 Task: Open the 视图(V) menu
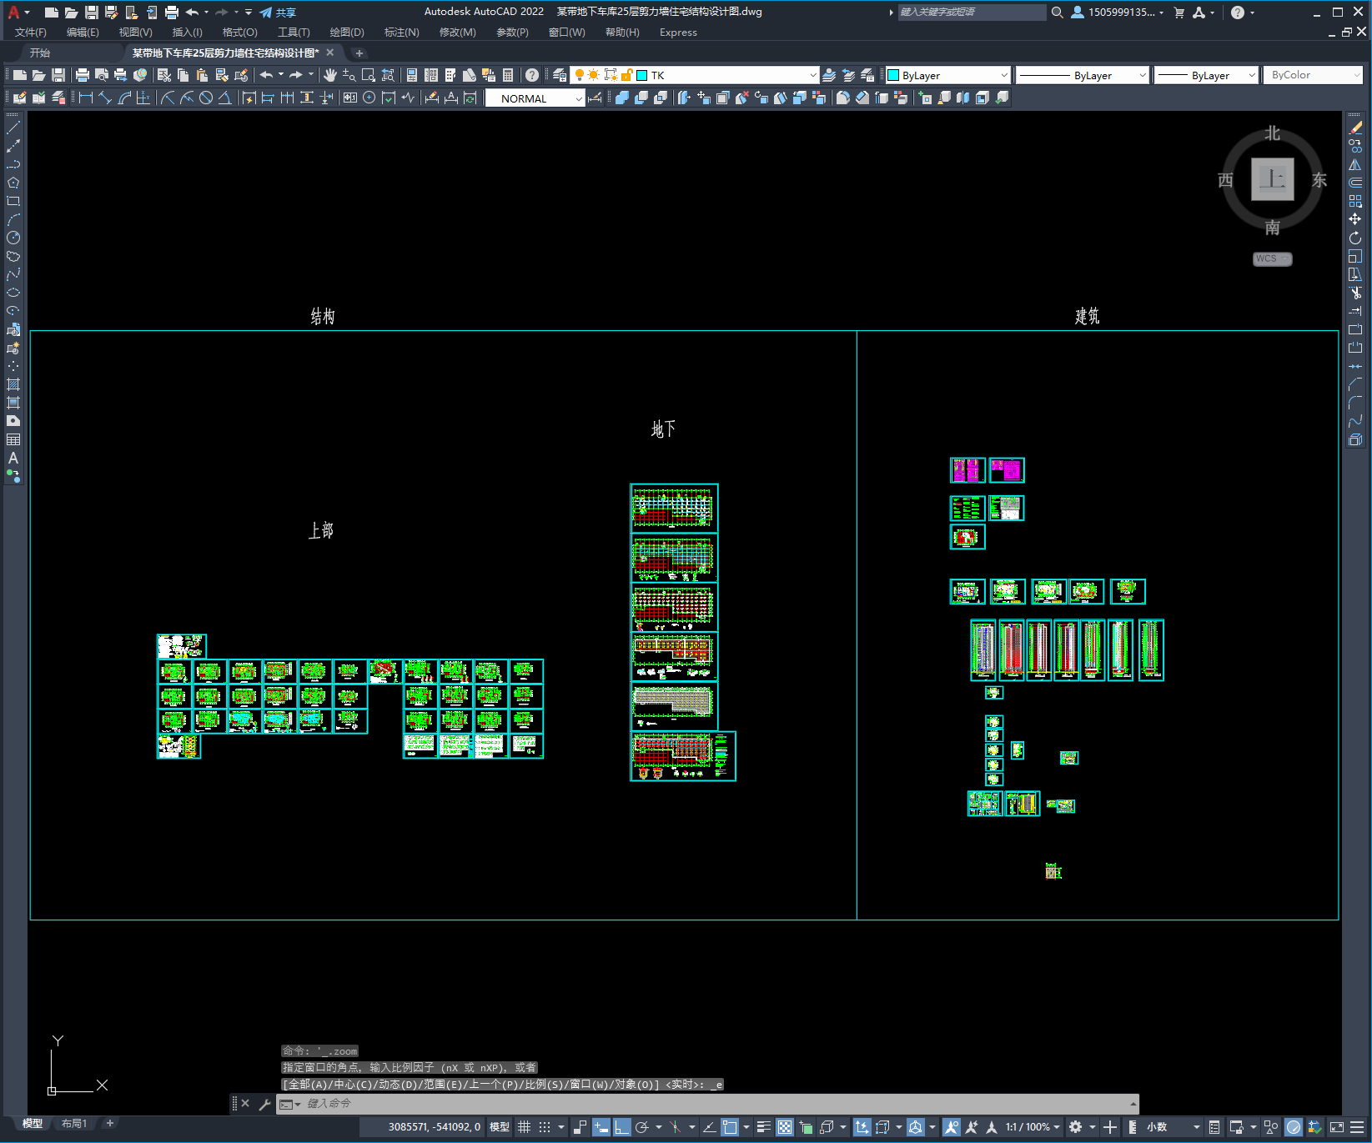coord(135,33)
